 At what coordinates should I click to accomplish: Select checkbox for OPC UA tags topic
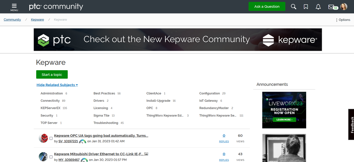click(51, 138)
